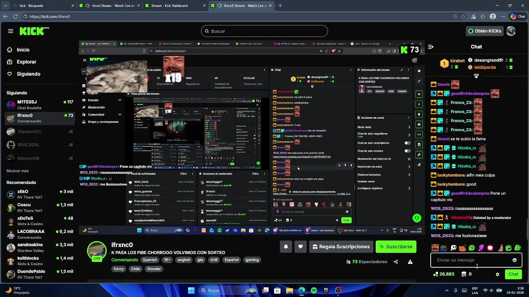Image resolution: width=529 pixels, height=297 pixels.
Task: Open Conversando category link
Action: click(x=124, y=260)
